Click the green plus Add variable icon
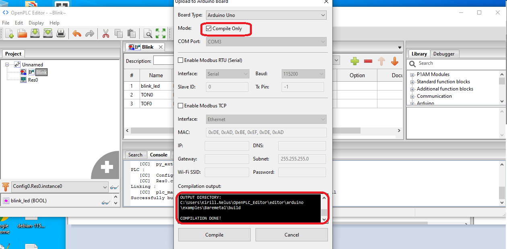507x249 pixels. (354, 61)
